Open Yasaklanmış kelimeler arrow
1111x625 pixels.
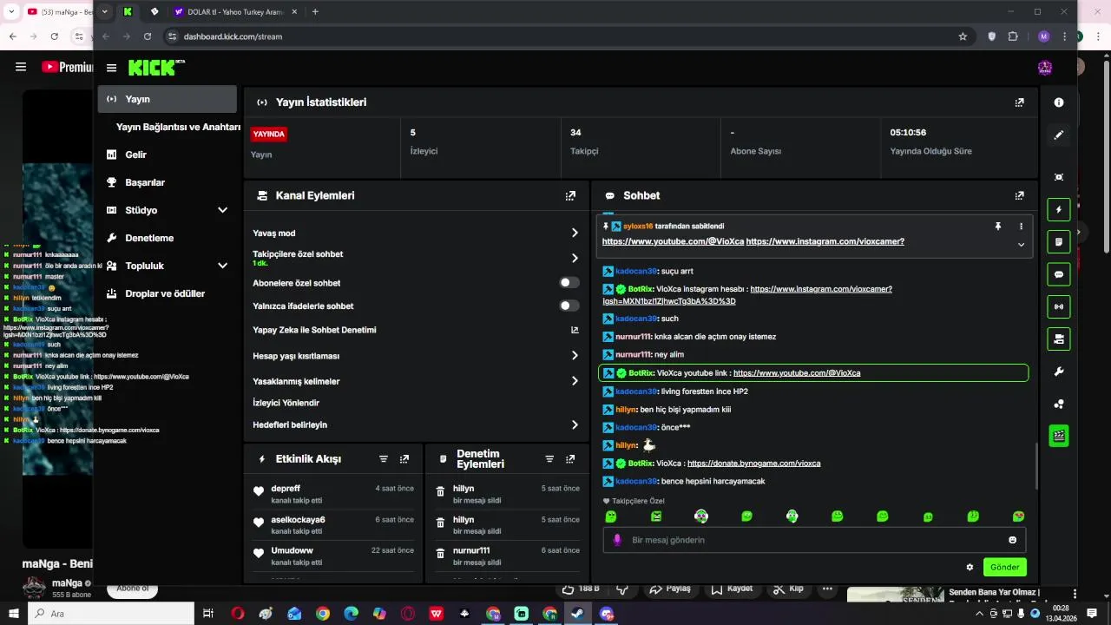pos(575,381)
